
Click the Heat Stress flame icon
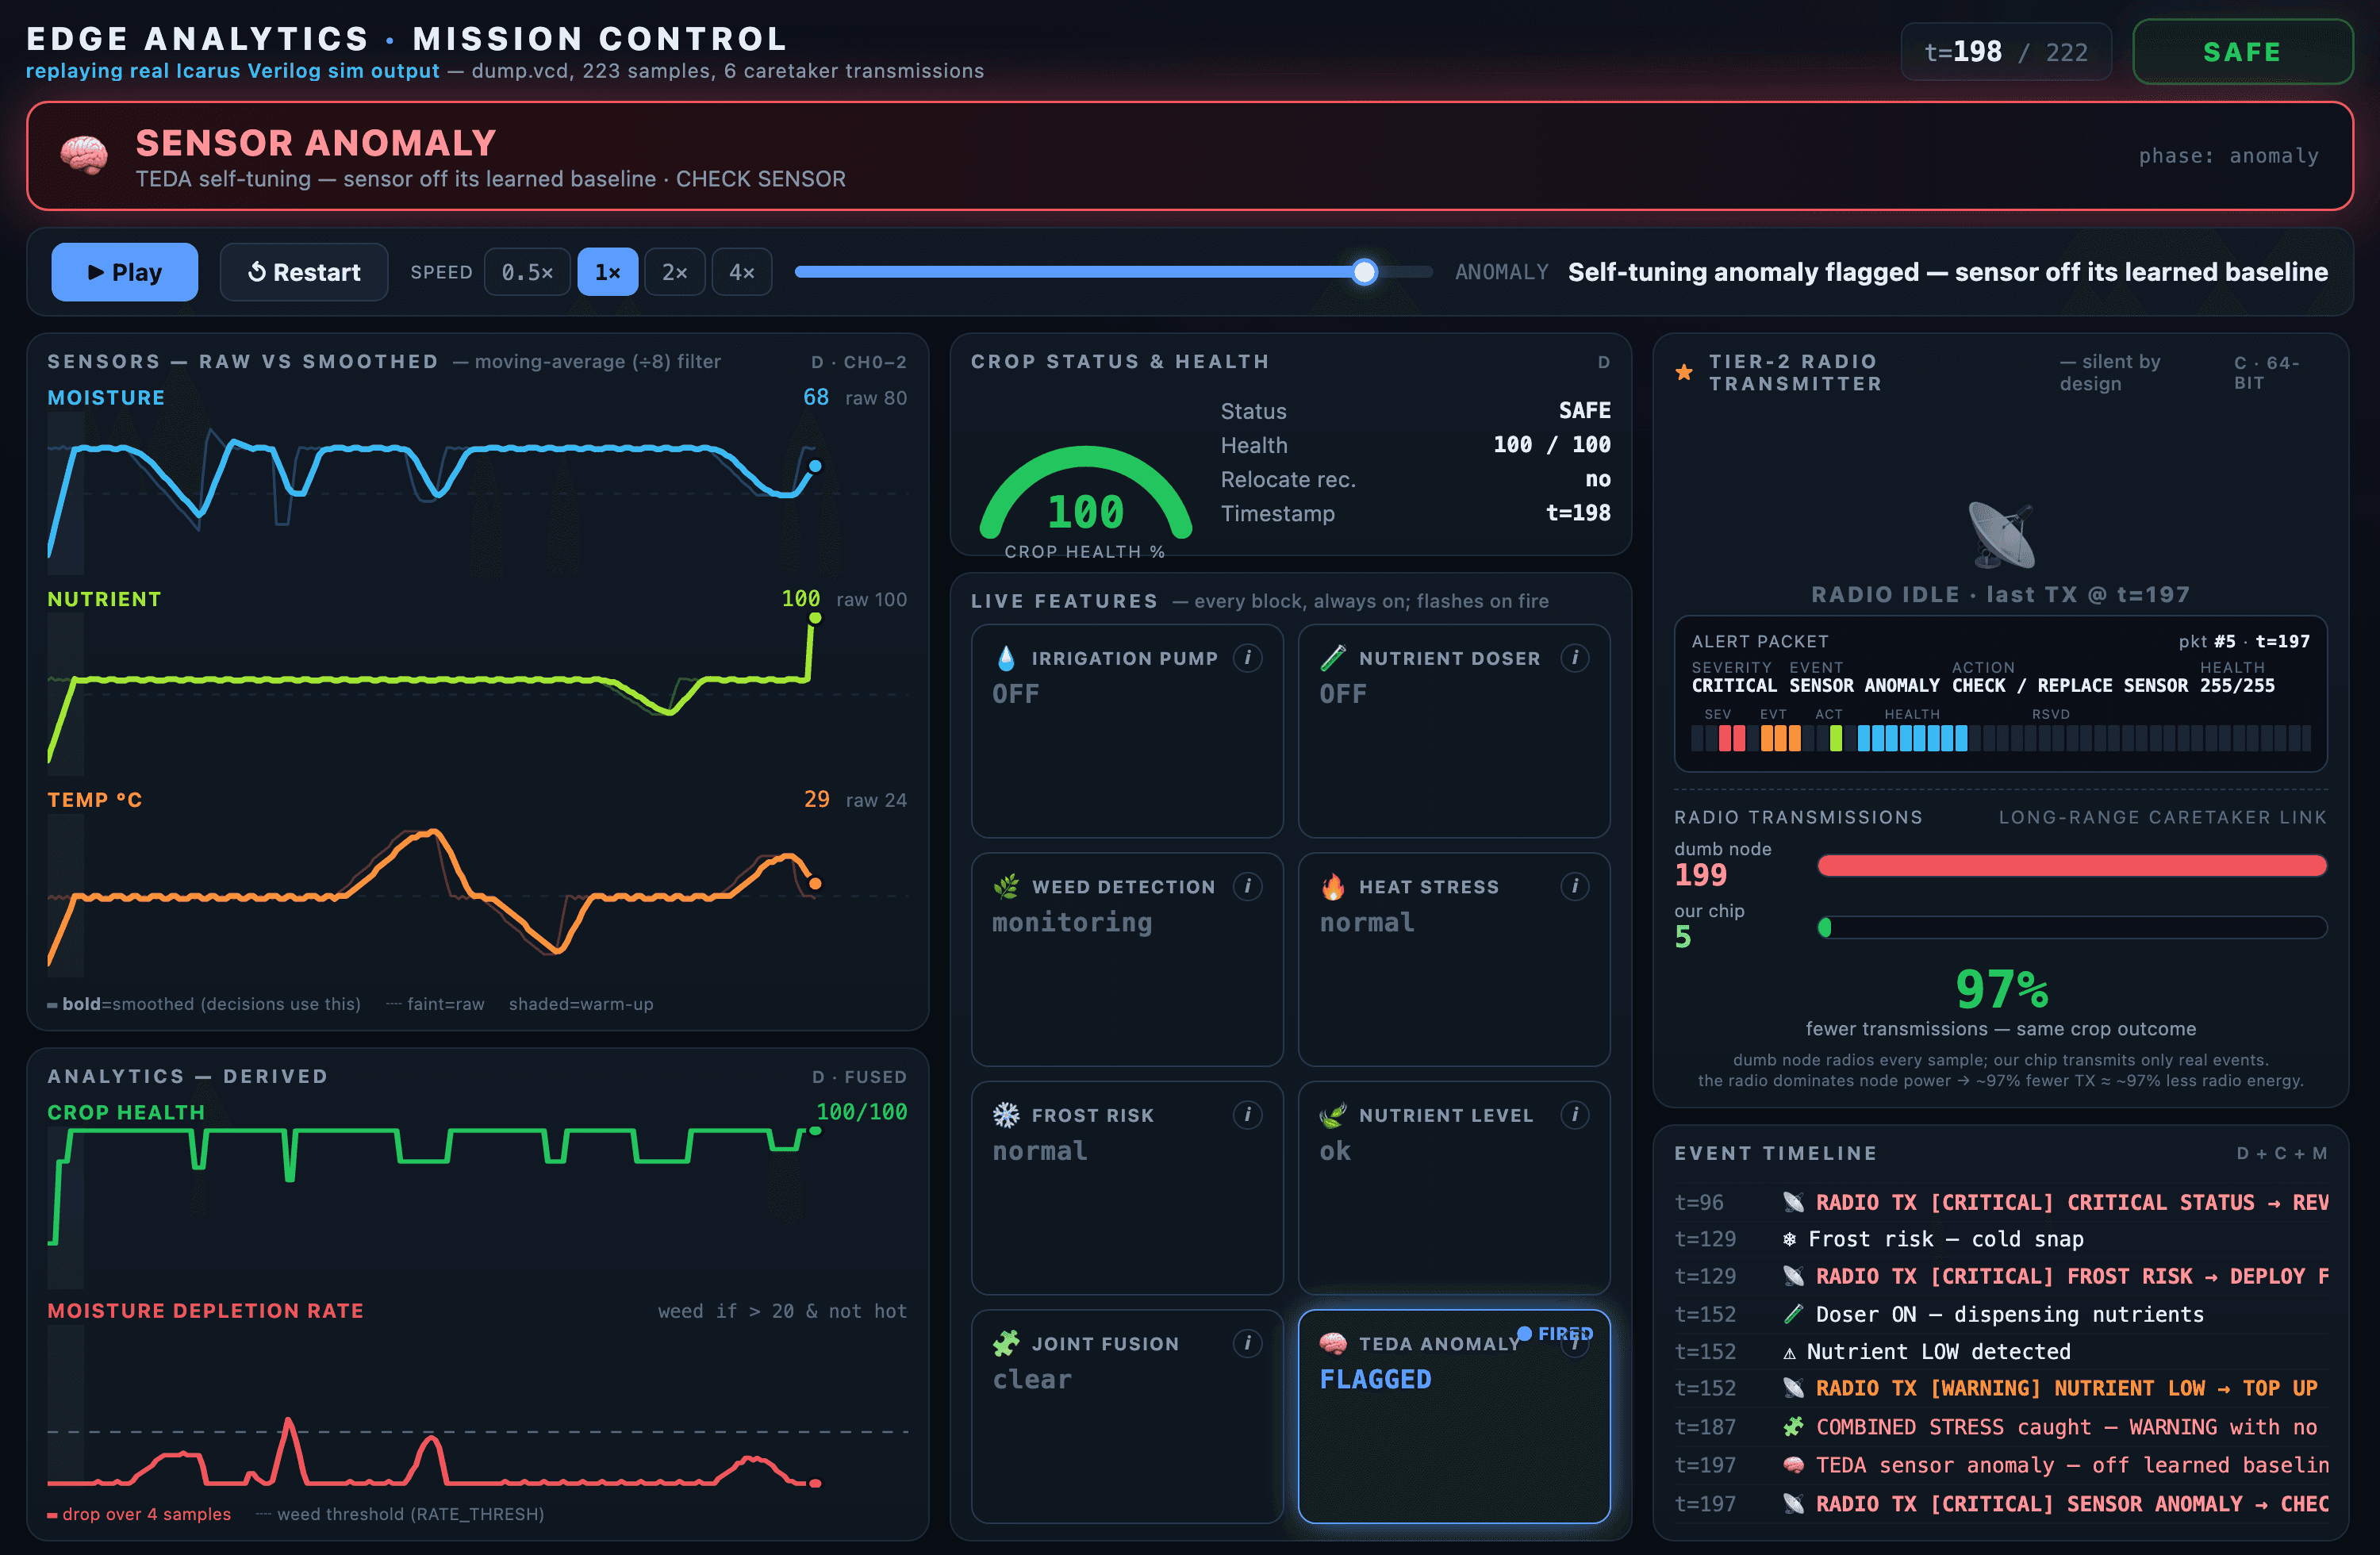[1333, 887]
